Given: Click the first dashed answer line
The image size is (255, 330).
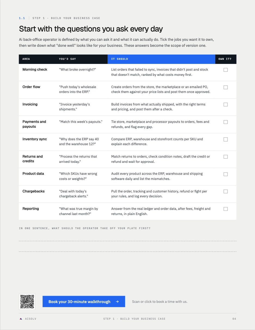Looking at the screenshot, I should [128, 241].
